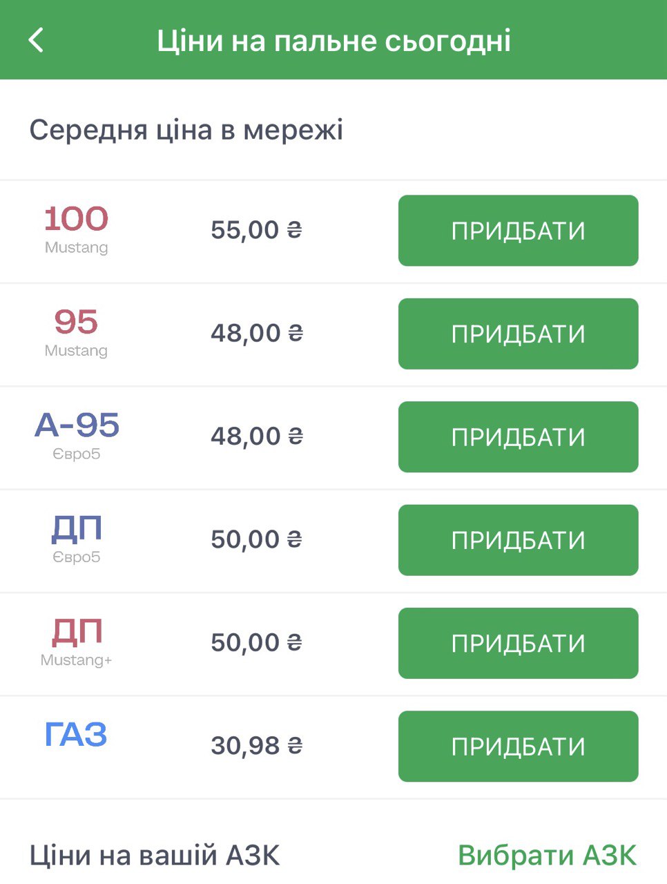Tap the 30,98 ₴ gas price
The image size is (667, 884).
256,746
